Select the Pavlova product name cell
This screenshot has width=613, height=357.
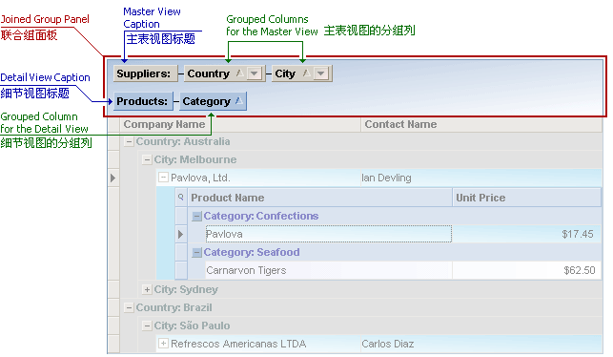coord(328,234)
